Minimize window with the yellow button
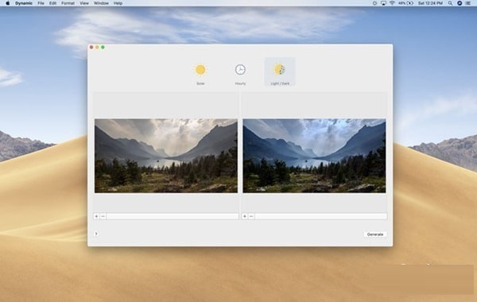Screen dimensions: 477x302 click(x=97, y=47)
